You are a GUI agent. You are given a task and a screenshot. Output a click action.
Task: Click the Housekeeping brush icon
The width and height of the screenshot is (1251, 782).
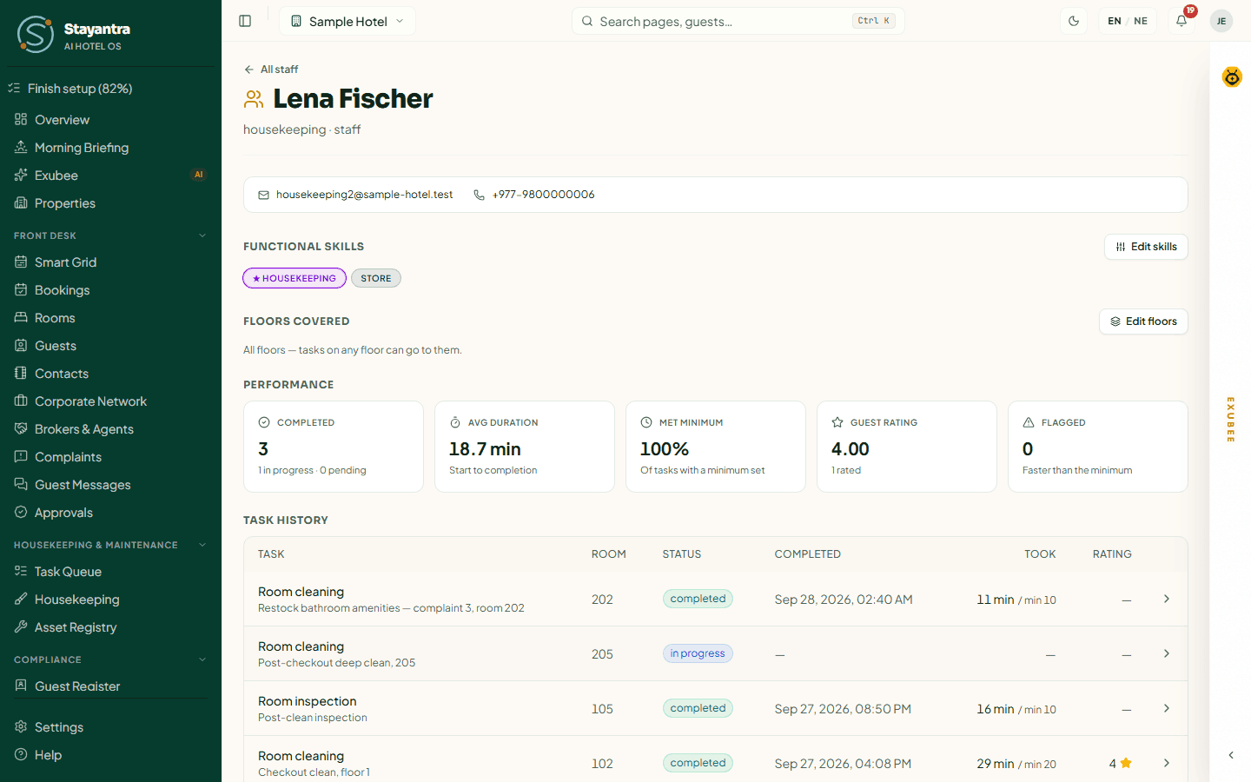(21, 599)
